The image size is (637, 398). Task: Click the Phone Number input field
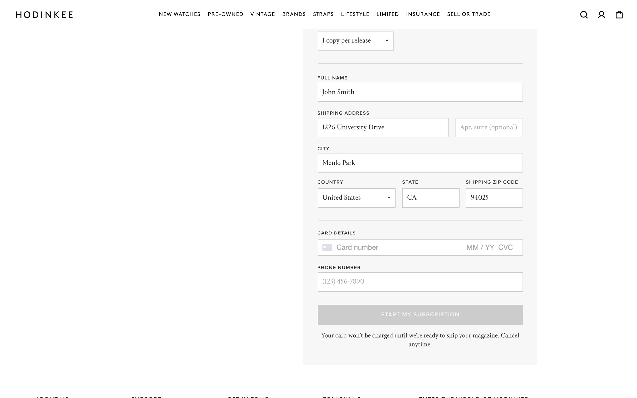420,282
